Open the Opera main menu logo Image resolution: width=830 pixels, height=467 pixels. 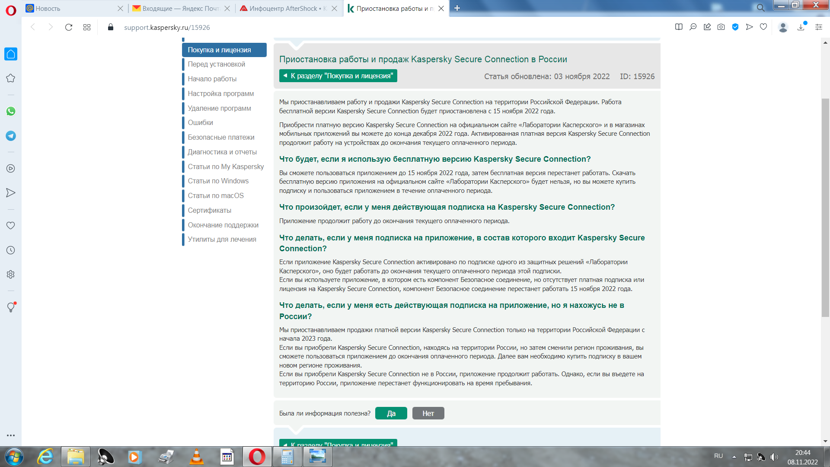point(11,10)
